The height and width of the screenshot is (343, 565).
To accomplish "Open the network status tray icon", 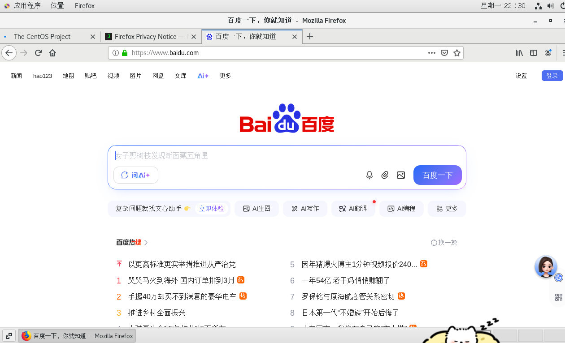I will click(x=538, y=6).
